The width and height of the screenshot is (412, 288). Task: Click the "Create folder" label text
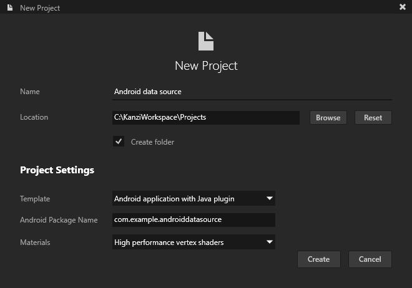[152, 142]
